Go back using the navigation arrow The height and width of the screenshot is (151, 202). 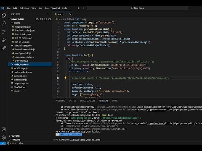(x=79, y=8)
